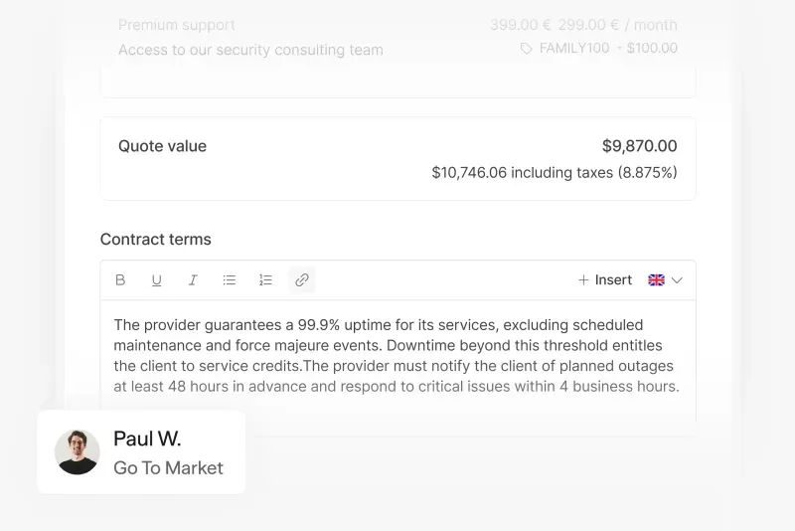Insert a numbered list
The height and width of the screenshot is (531, 795).
click(x=265, y=280)
